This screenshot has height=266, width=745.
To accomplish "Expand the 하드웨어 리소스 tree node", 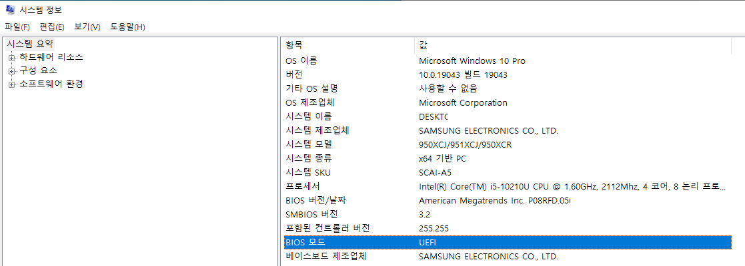I will [x=11, y=58].
